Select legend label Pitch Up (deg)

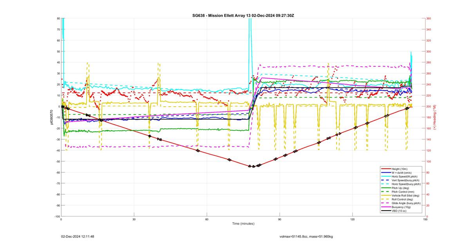(x=399, y=188)
